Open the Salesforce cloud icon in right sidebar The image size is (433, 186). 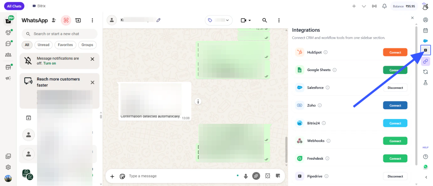coord(425,41)
